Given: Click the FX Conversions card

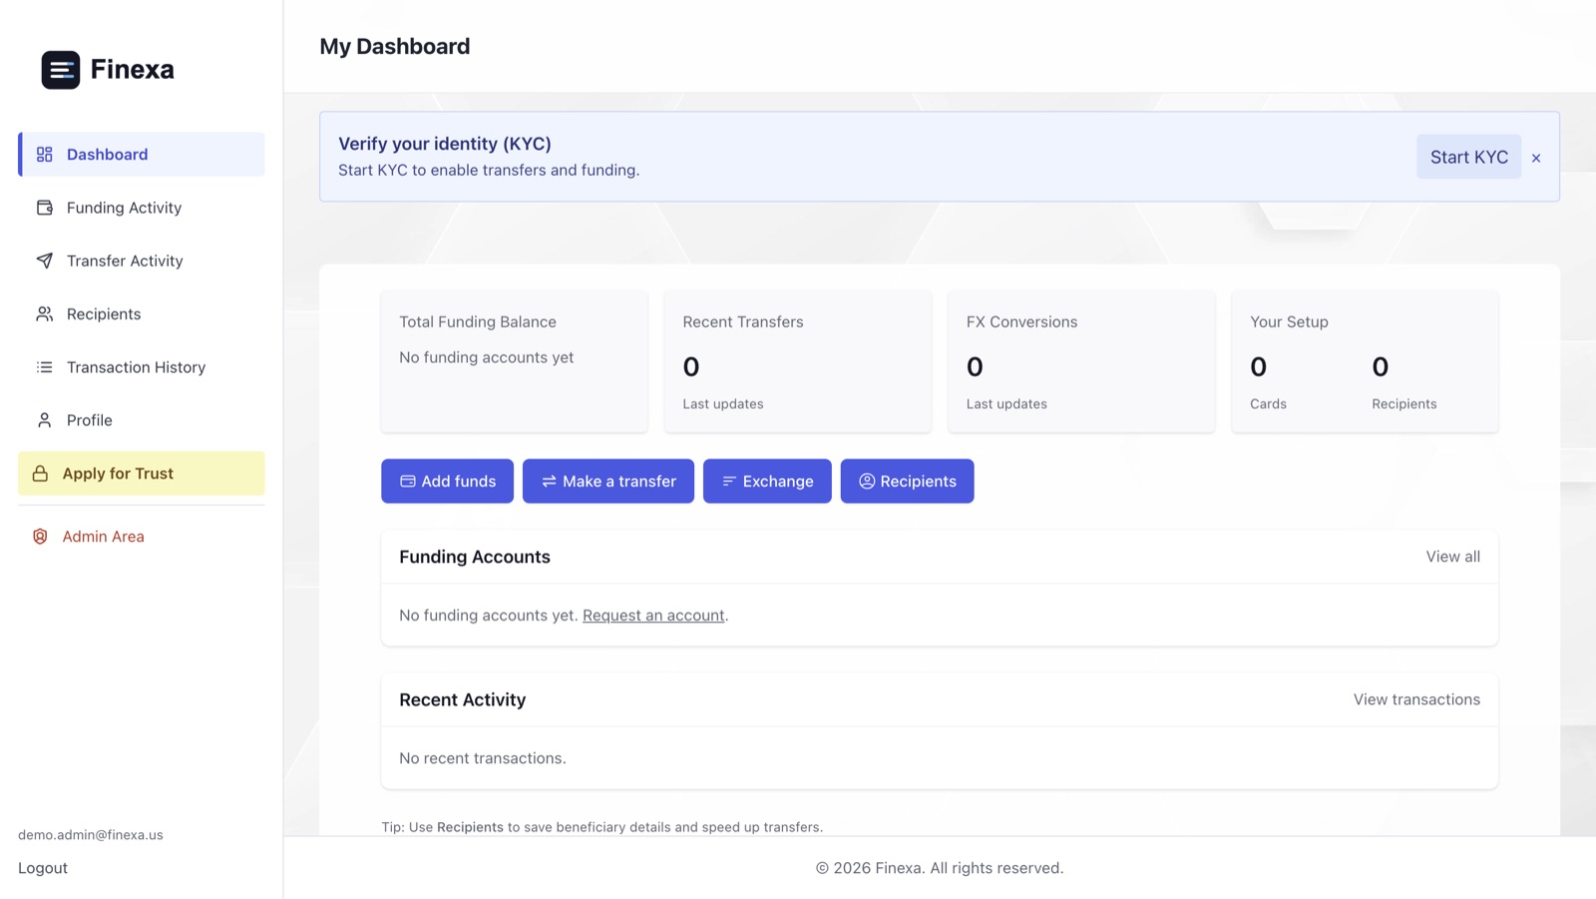Looking at the screenshot, I should tap(1081, 361).
